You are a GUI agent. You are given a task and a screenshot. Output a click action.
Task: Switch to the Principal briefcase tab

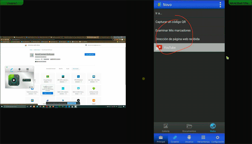[161, 139]
